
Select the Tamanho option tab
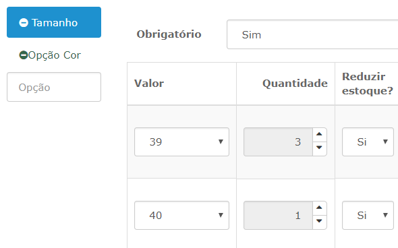[54, 22]
